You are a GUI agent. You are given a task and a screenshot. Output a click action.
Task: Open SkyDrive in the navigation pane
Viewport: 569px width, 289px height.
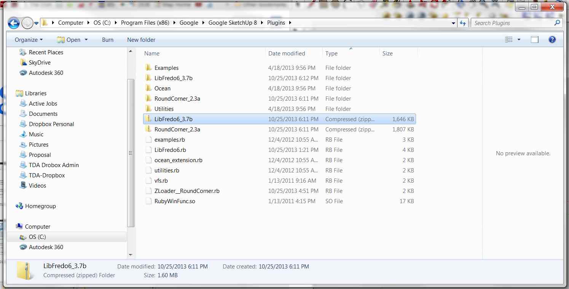click(40, 63)
